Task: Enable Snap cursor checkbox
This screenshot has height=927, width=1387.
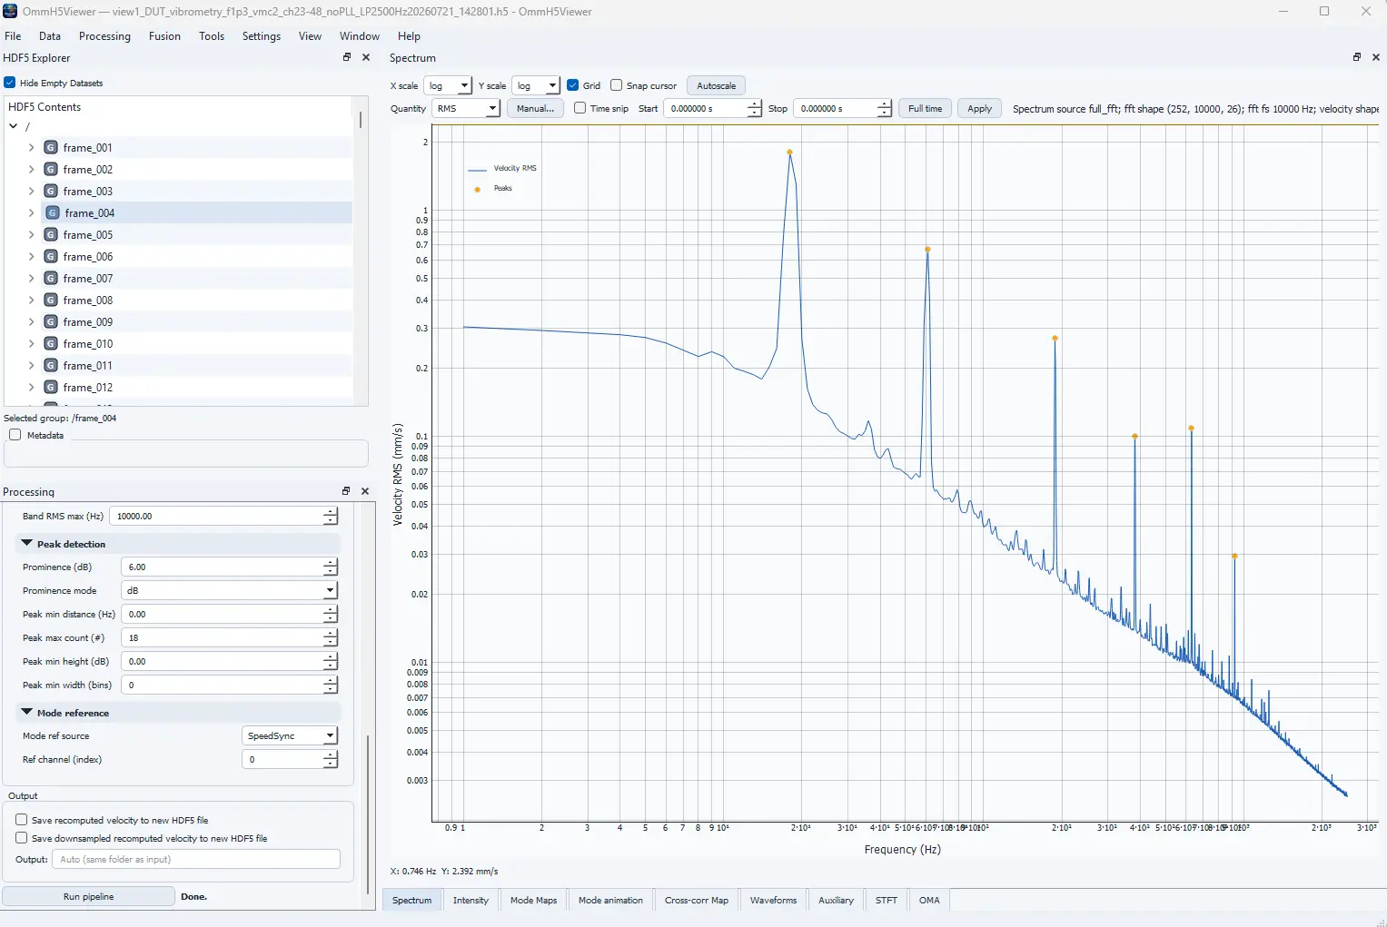Action: (x=617, y=85)
